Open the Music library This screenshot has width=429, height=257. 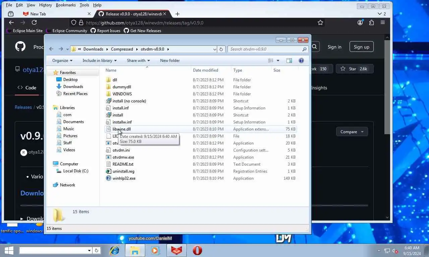(69, 129)
